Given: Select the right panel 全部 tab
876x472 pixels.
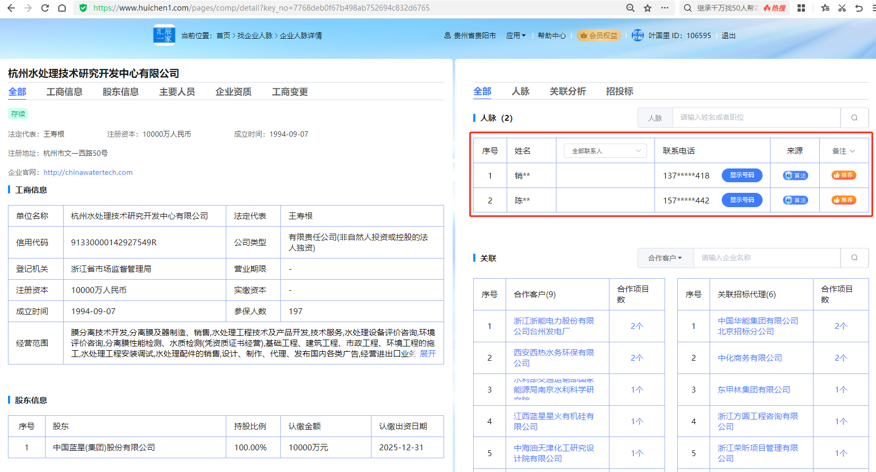Looking at the screenshot, I should pos(482,92).
